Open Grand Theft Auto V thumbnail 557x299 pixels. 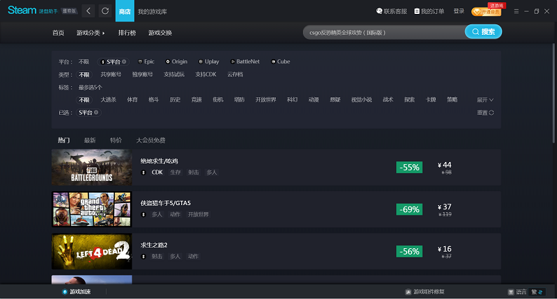(92, 209)
